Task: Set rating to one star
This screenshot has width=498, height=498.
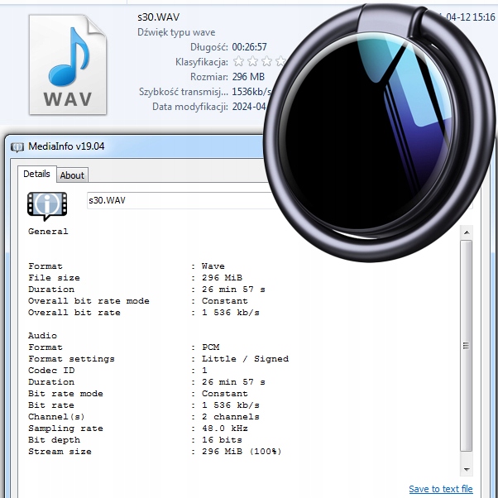Action: tap(238, 61)
